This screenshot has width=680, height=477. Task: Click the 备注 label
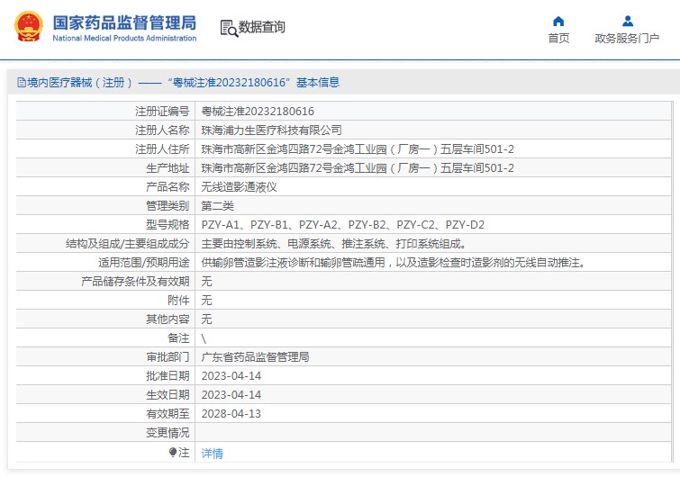[178, 338]
